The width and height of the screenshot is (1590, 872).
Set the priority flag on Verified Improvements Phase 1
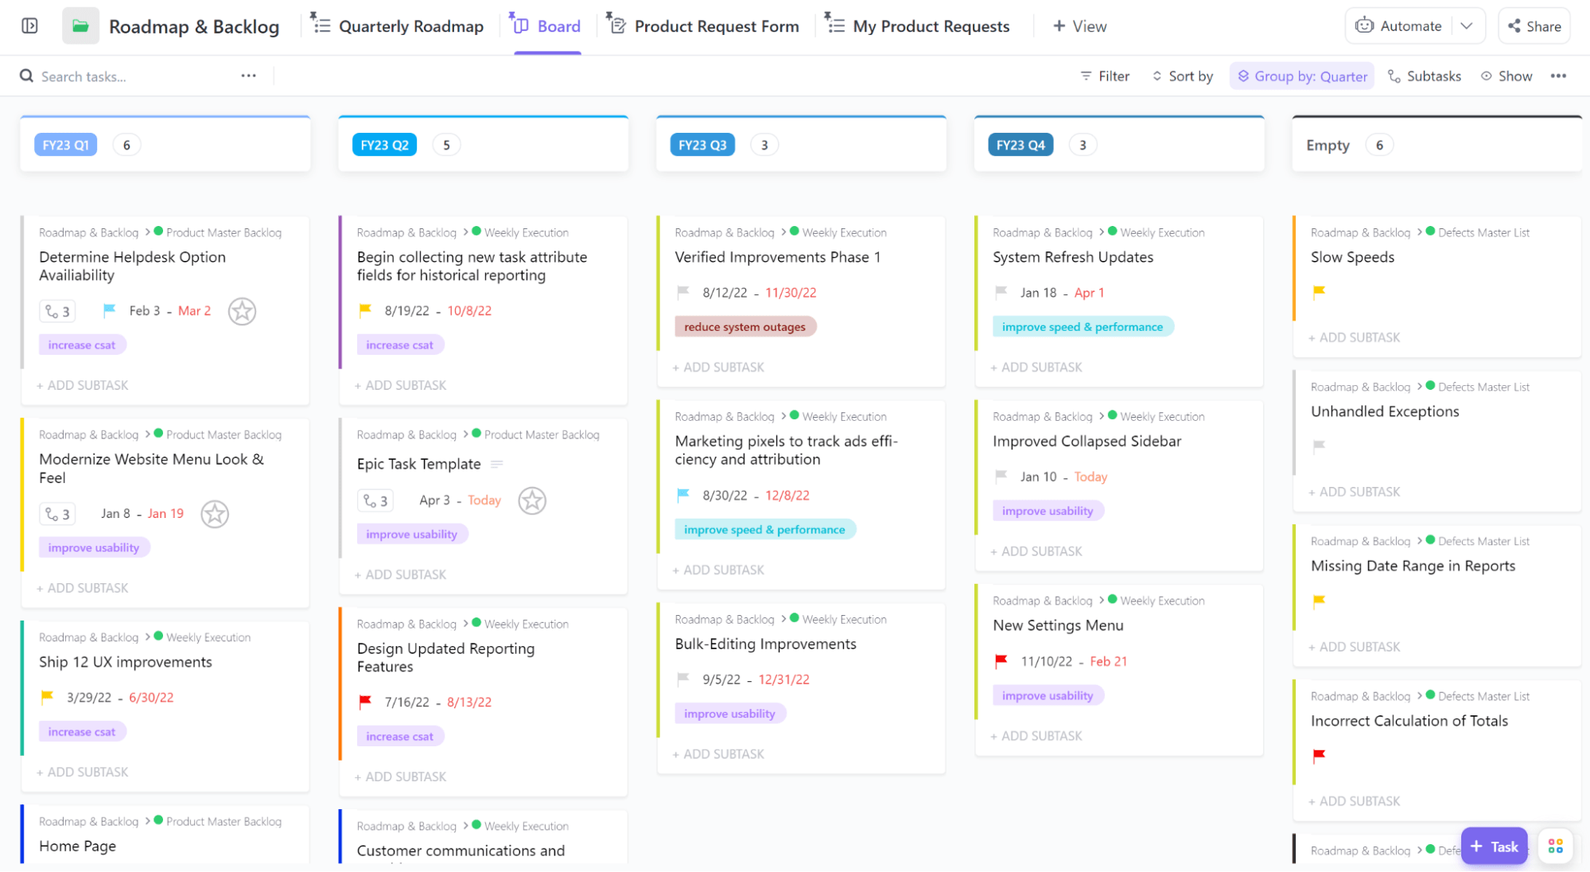click(x=682, y=292)
